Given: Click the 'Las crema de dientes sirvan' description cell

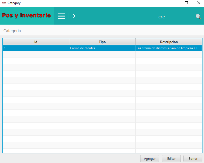Looking at the screenshot, I should coord(169,48).
